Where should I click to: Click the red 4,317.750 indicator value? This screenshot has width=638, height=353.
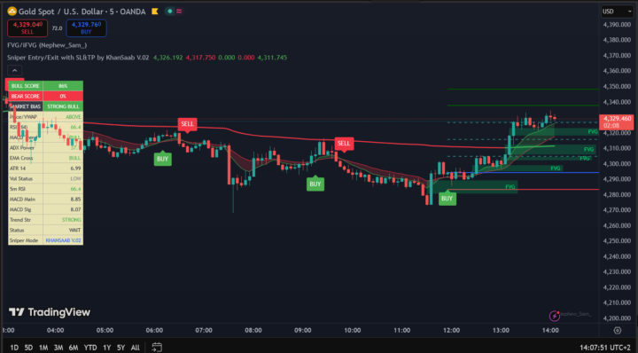point(200,58)
